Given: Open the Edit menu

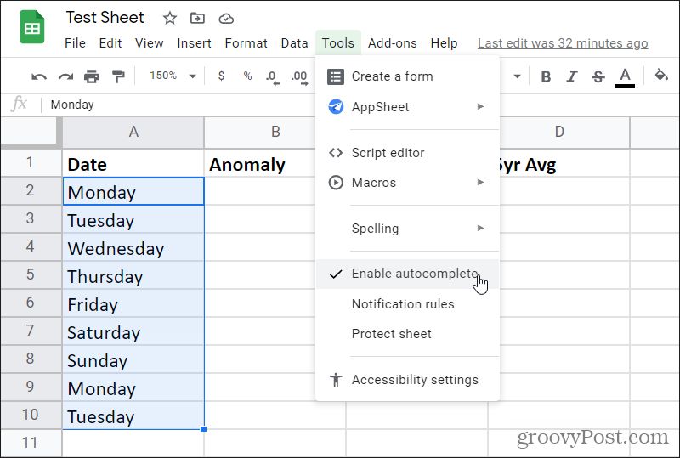Looking at the screenshot, I should [x=110, y=43].
